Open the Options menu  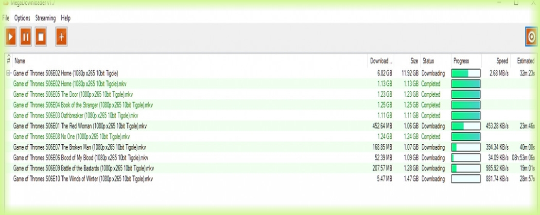(22, 18)
